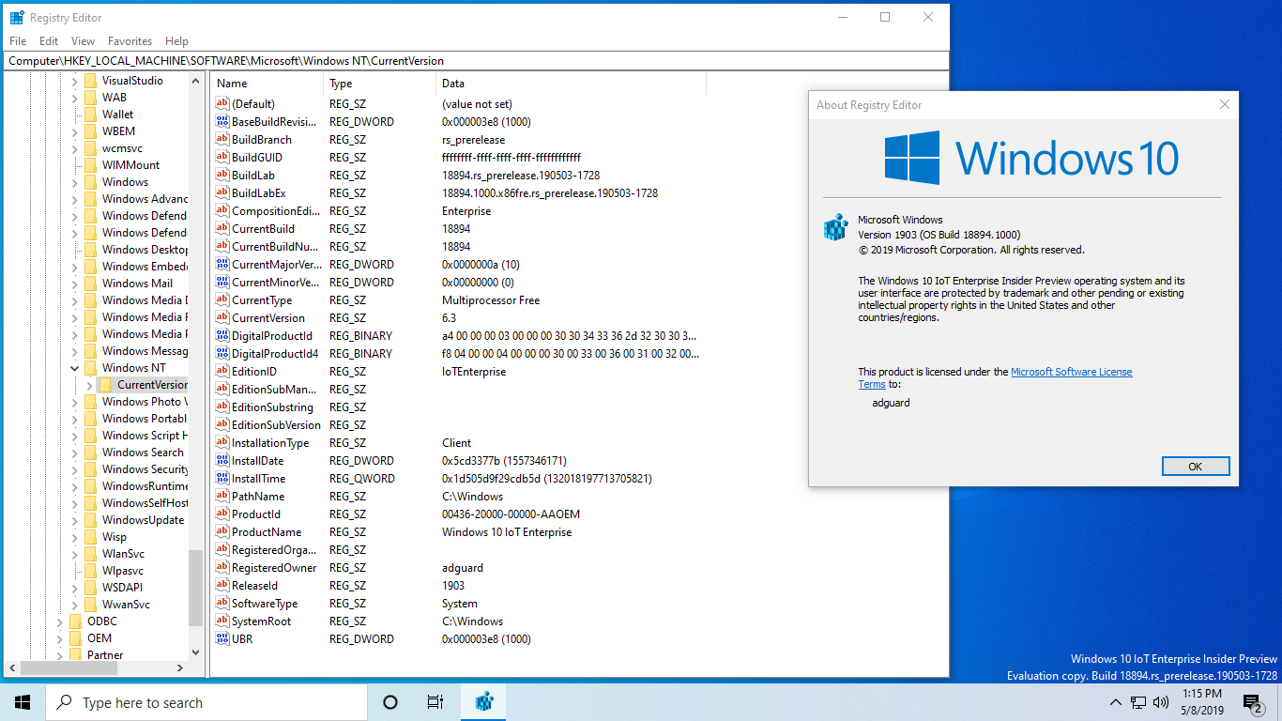
Task: Expand the CurrentVersion key
Action: tap(90, 385)
